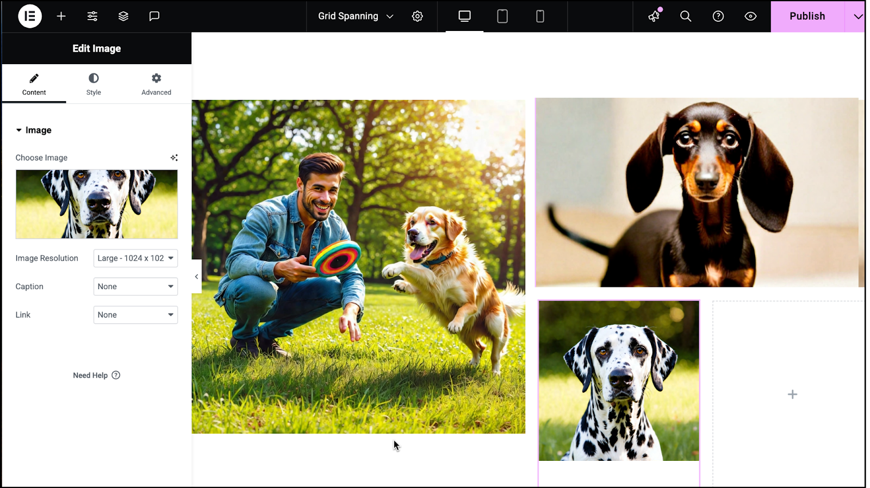The image size is (870, 488).
Task: Generate image with AI sparkle icon
Action: click(x=174, y=158)
